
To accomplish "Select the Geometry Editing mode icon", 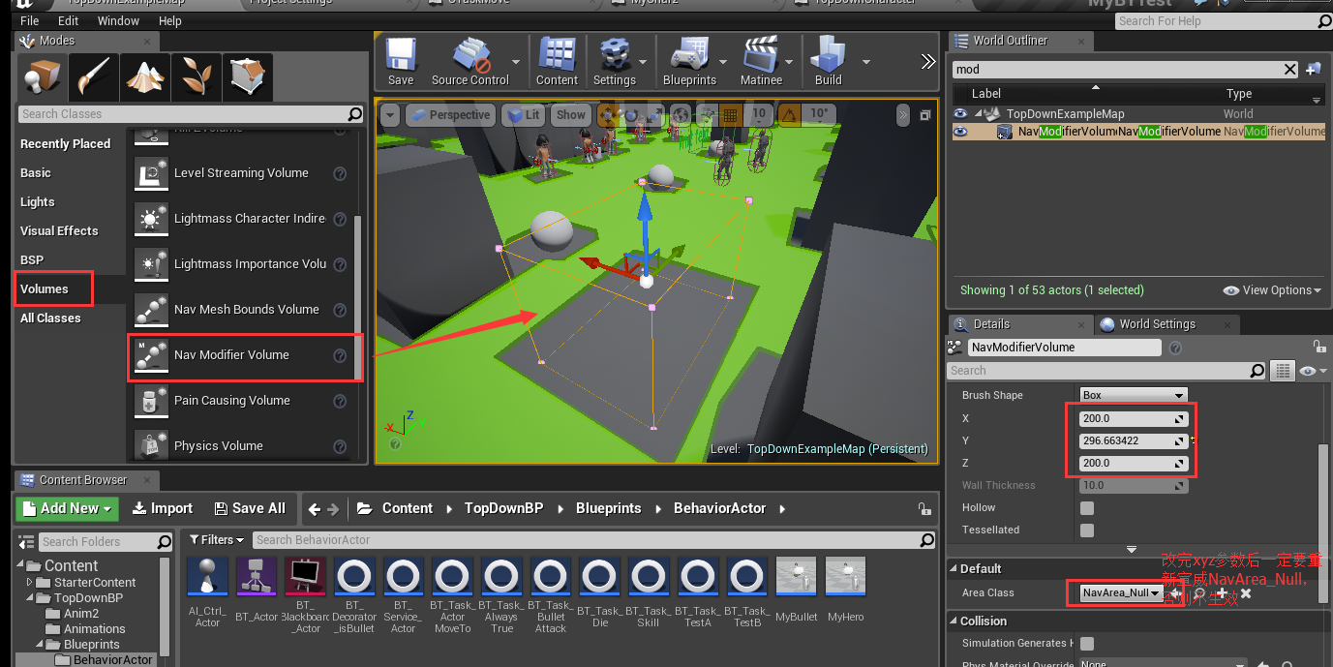I will coord(246,76).
